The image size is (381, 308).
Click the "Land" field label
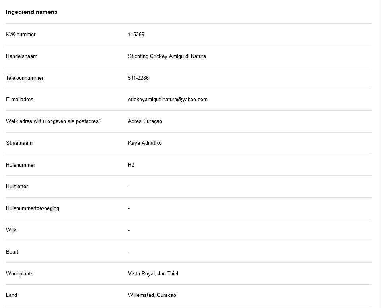(12, 295)
